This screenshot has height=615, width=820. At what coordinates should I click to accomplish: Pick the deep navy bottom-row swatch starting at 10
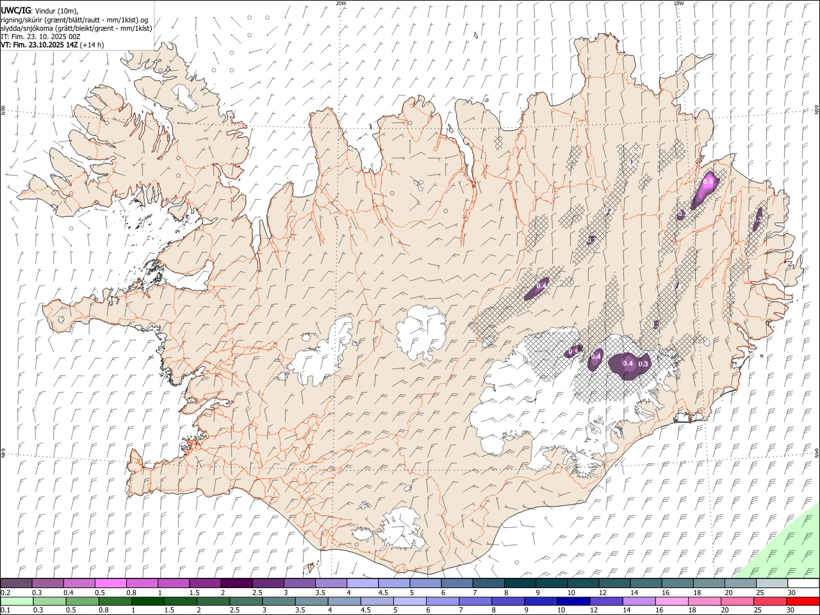click(573, 601)
